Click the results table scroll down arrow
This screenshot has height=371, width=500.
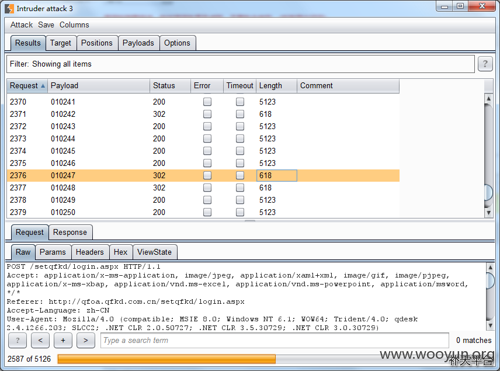[488, 213]
